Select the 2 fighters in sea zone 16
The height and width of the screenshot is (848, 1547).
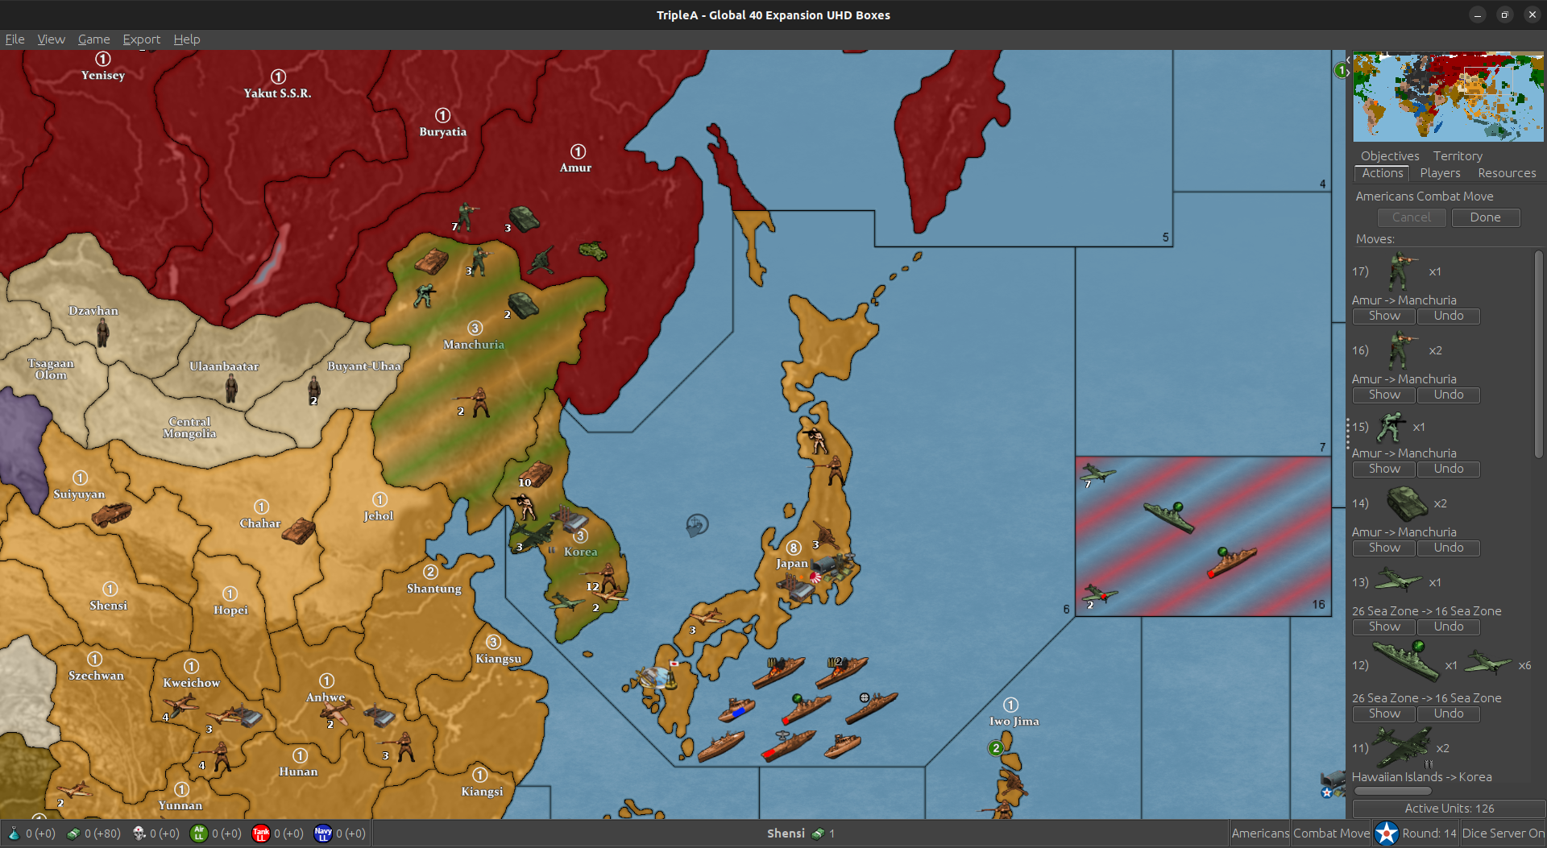[x=1100, y=594]
